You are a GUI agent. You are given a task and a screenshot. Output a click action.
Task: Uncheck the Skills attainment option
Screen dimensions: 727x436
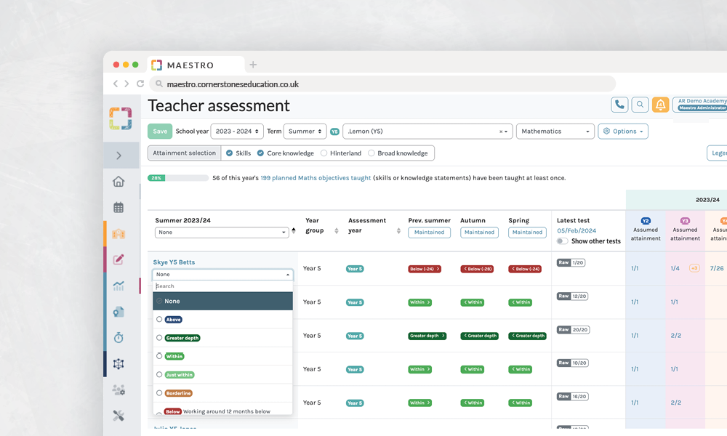pyautogui.click(x=229, y=153)
